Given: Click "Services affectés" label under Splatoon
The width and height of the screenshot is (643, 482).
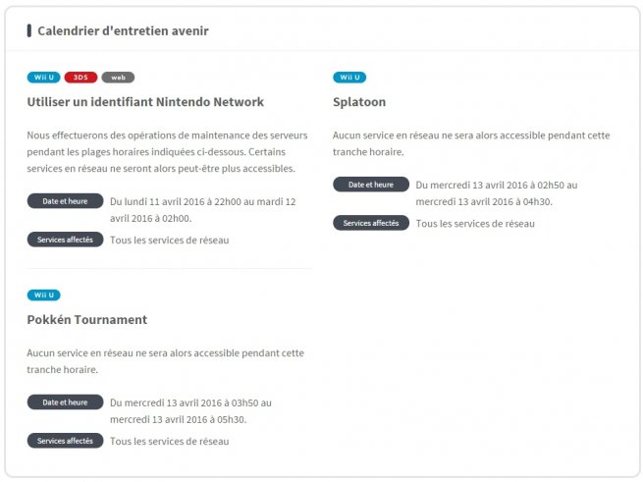Looking at the screenshot, I should (x=370, y=223).
